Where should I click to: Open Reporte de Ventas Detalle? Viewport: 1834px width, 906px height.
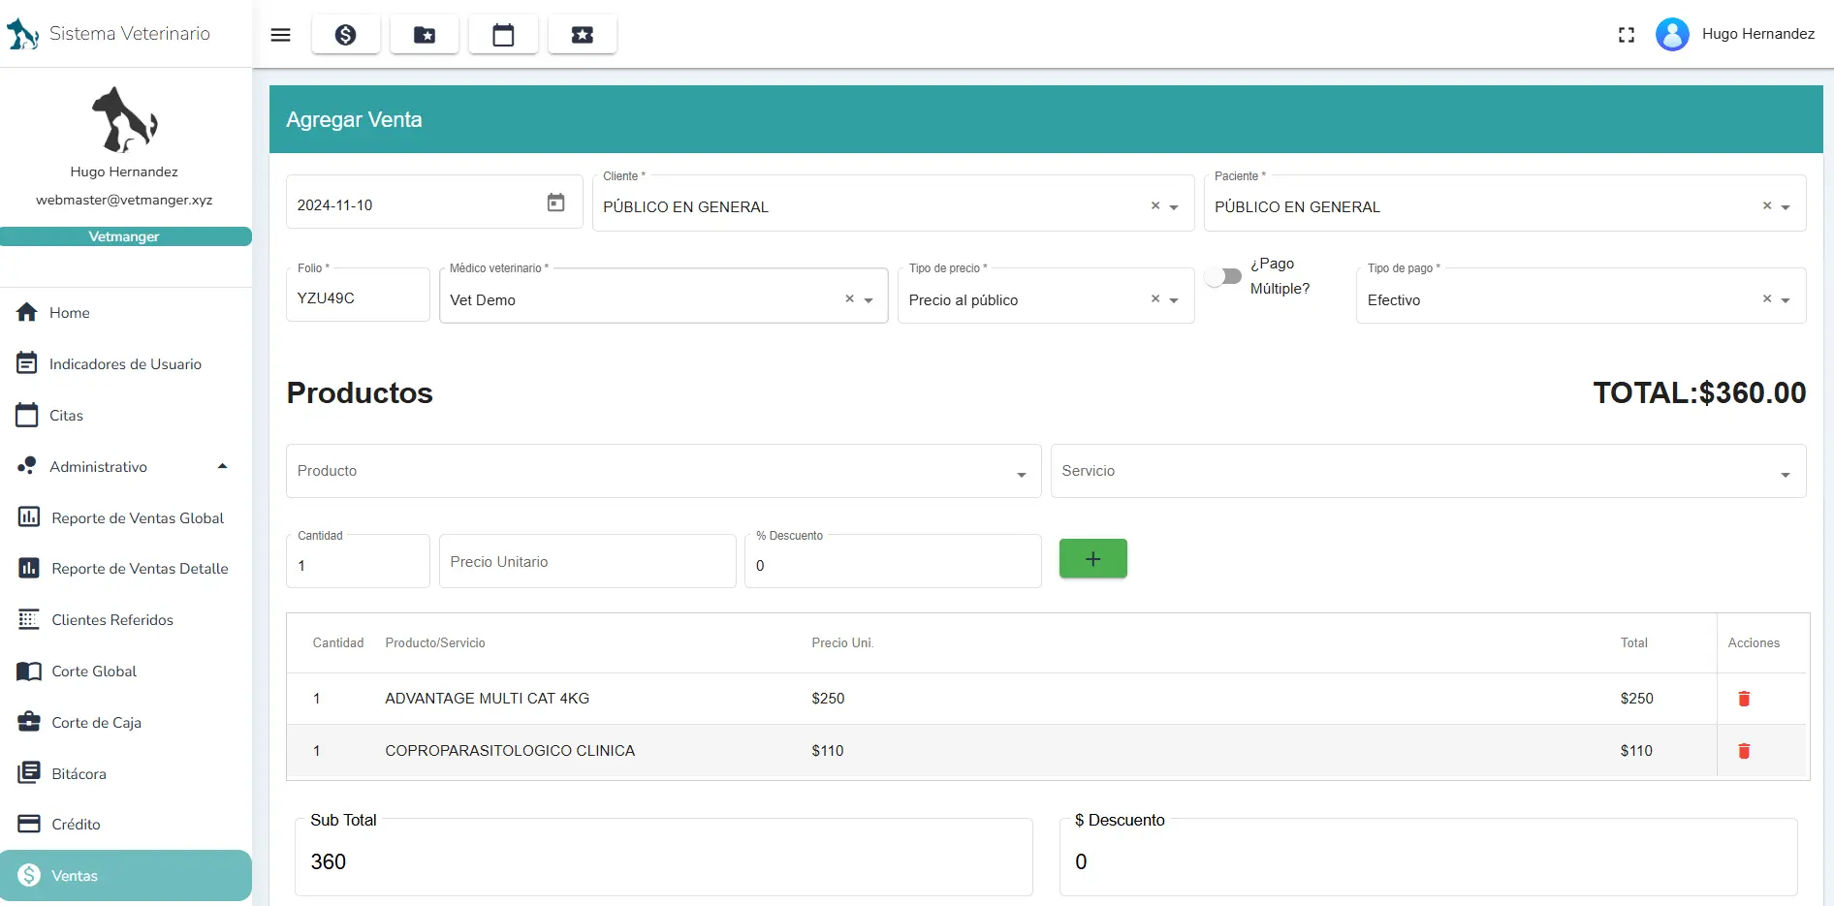point(126,569)
